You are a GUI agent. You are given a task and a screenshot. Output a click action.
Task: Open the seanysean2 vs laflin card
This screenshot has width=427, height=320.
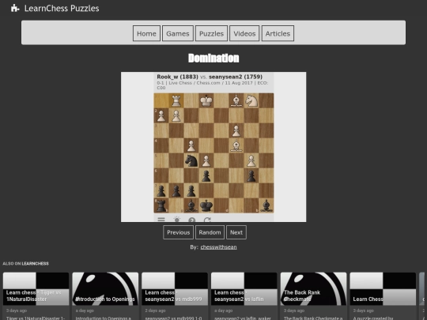[244, 296]
